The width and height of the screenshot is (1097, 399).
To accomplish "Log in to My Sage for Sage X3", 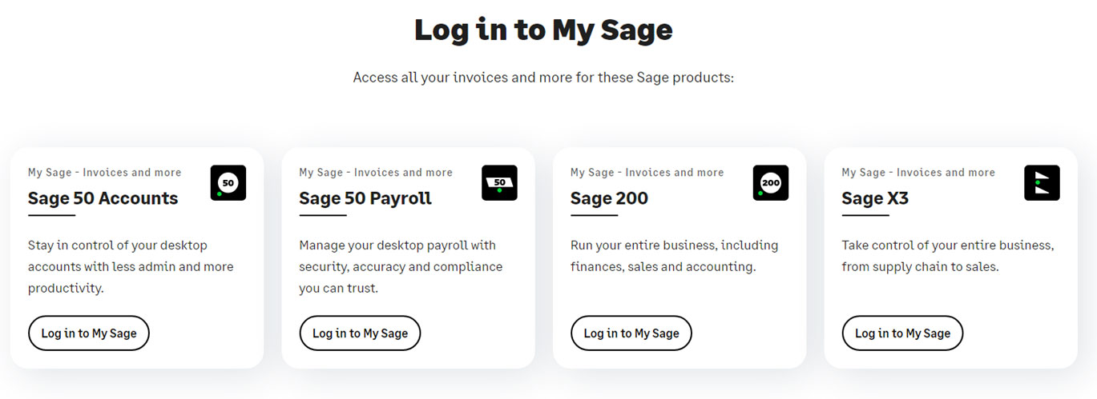I will (x=902, y=333).
